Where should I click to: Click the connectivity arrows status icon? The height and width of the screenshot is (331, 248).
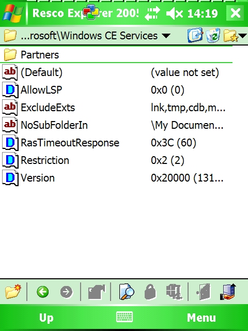(x=152, y=13)
